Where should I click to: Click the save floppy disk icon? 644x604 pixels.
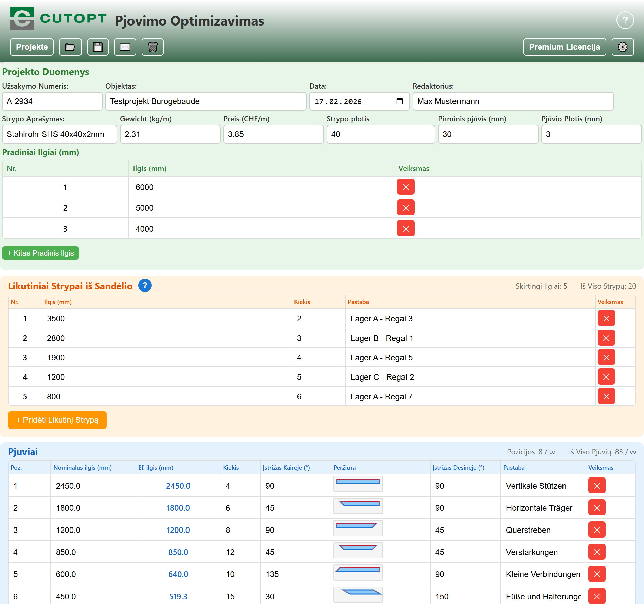tap(98, 47)
